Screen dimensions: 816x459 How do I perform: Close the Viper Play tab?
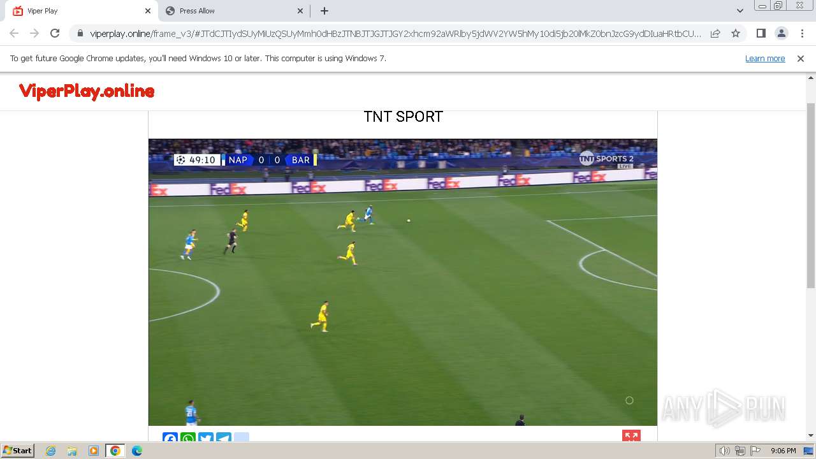coord(148,11)
